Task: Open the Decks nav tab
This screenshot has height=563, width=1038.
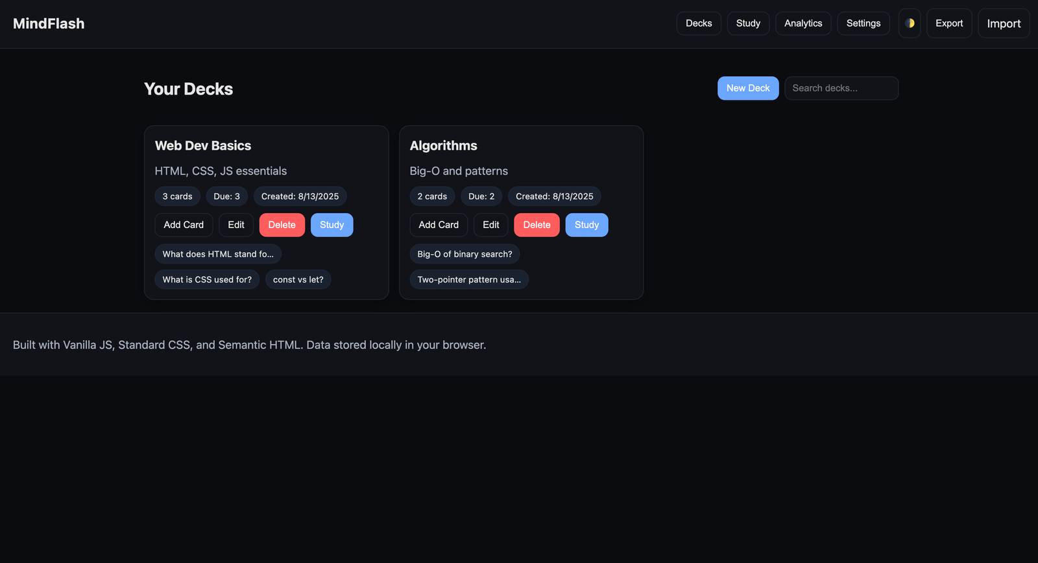Action: pyautogui.click(x=699, y=23)
